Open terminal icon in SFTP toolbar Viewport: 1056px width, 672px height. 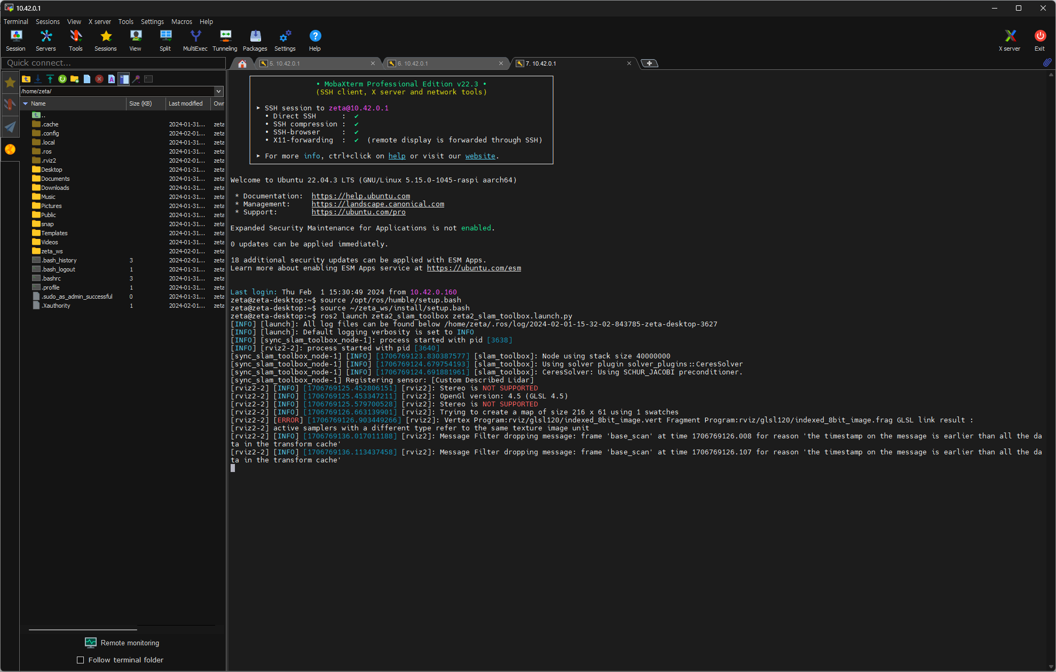[x=148, y=79]
